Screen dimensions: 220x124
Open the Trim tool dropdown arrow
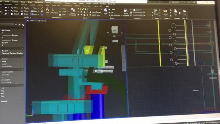point(38,8)
